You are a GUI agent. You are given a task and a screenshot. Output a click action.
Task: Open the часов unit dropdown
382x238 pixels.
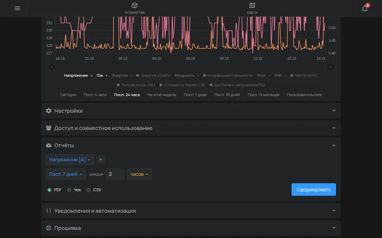[x=139, y=174]
